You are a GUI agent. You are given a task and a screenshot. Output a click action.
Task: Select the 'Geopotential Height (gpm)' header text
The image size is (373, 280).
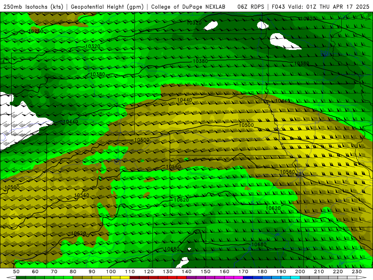[107, 7]
